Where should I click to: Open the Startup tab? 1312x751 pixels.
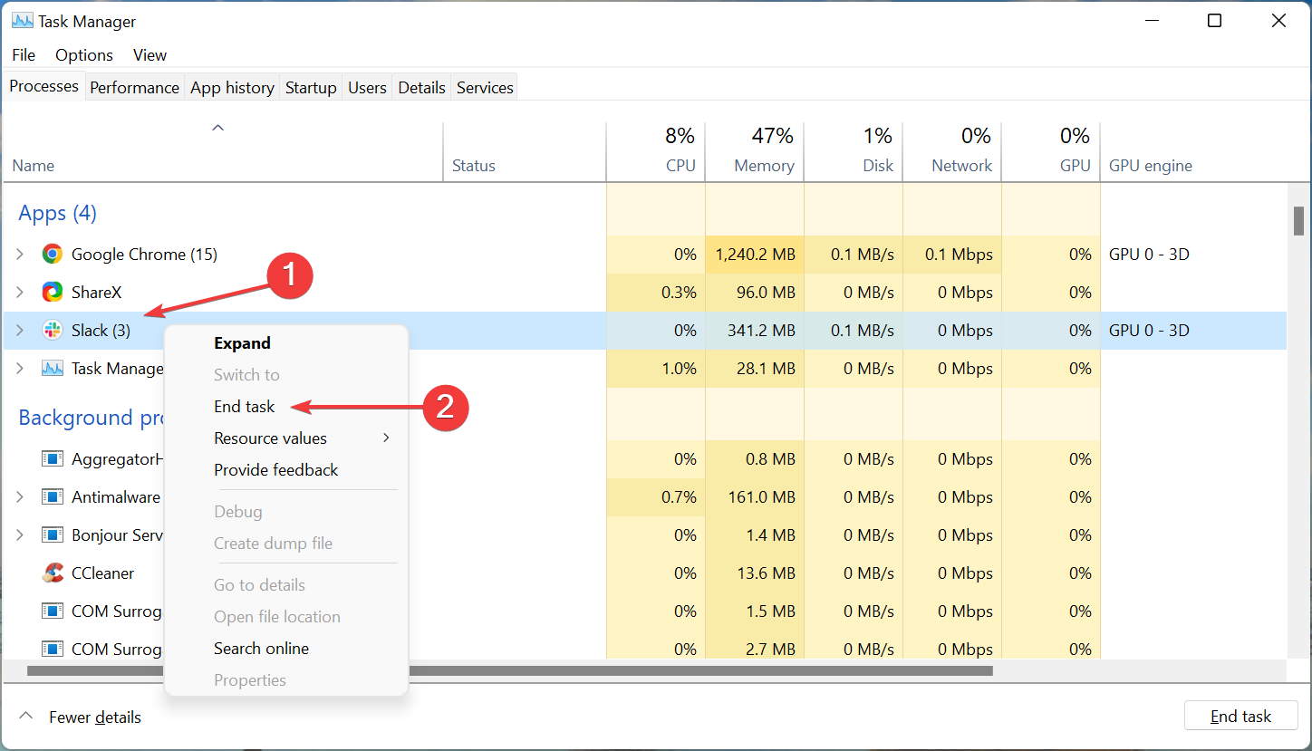311,87
